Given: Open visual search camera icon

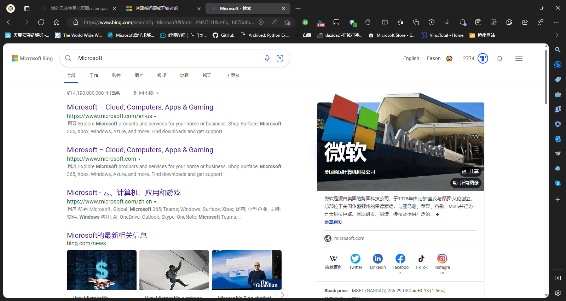Looking at the screenshot, I should (280, 58).
